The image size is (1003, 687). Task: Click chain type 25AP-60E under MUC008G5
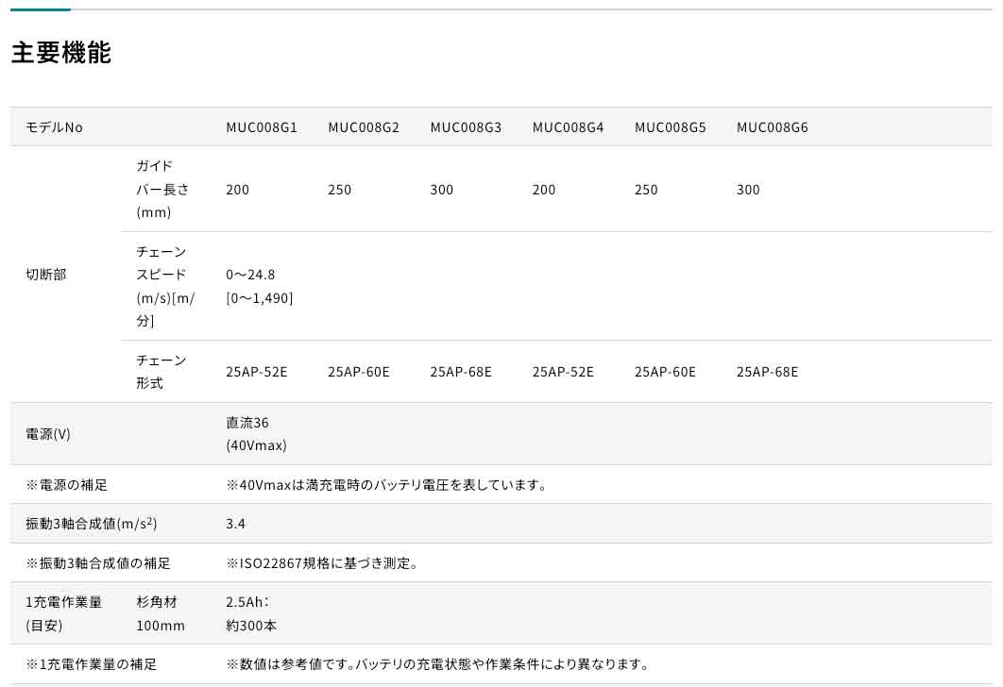click(665, 372)
